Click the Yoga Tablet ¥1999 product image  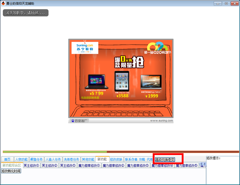pos(151,82)
